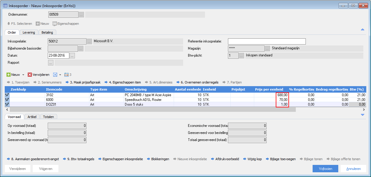Open the Totalen tab
This screenshot has height=177, width=371.
click(49, 117)
